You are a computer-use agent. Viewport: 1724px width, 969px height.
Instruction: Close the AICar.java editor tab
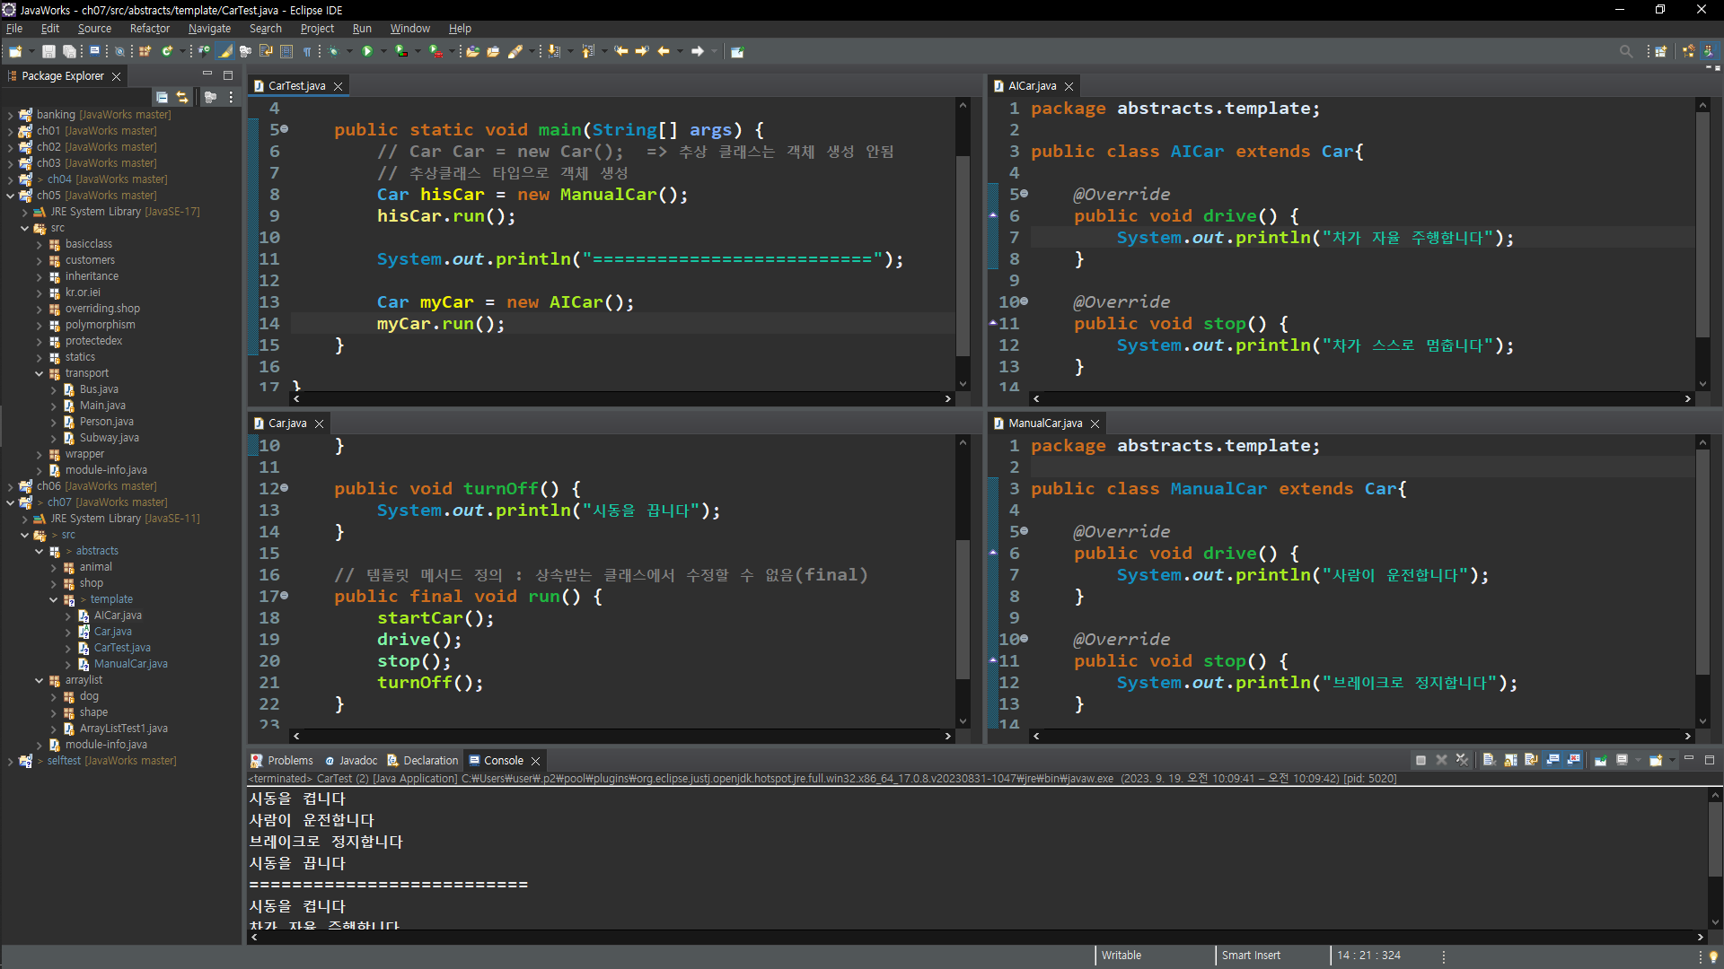point(1069,86)
